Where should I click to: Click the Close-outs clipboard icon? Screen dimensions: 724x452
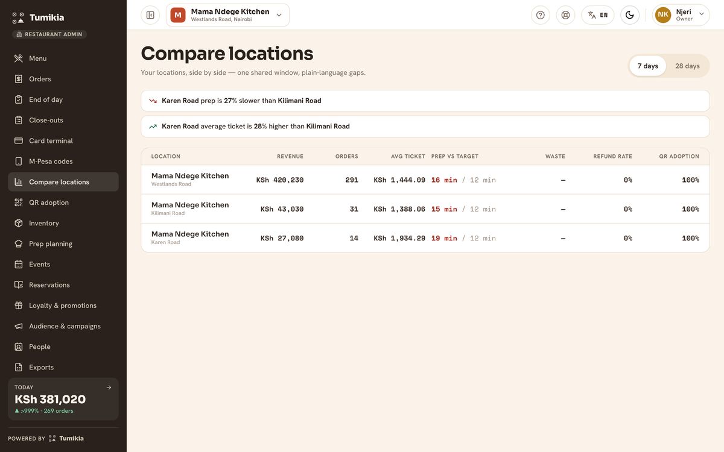point(18,120)
